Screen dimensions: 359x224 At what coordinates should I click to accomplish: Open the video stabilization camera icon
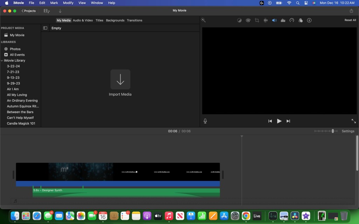(266, 20)
